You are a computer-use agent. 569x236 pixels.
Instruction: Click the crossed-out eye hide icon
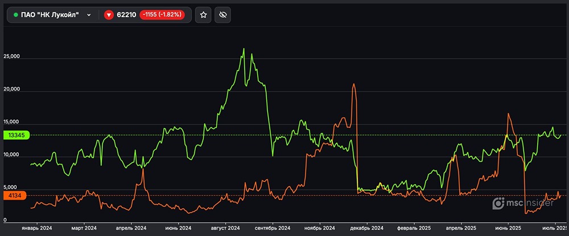[x=222, y=15]
